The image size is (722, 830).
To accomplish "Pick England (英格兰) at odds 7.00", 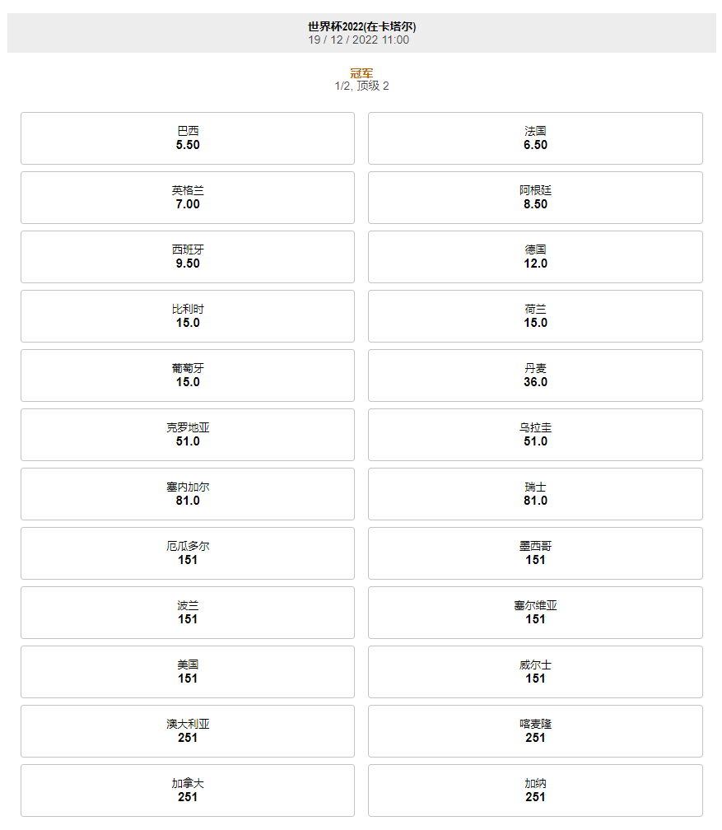I will (x=188, y=198).
